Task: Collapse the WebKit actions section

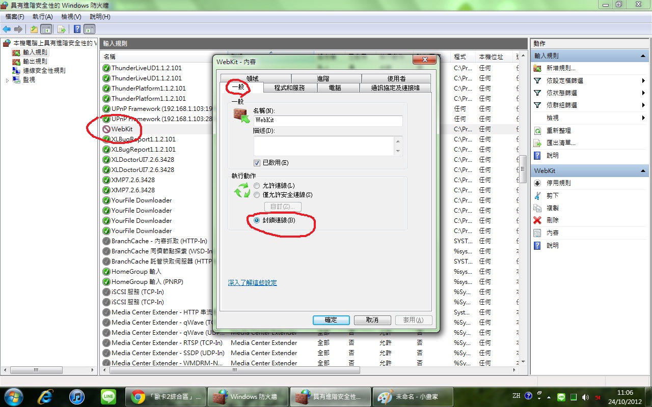Action: pos(643,171)
